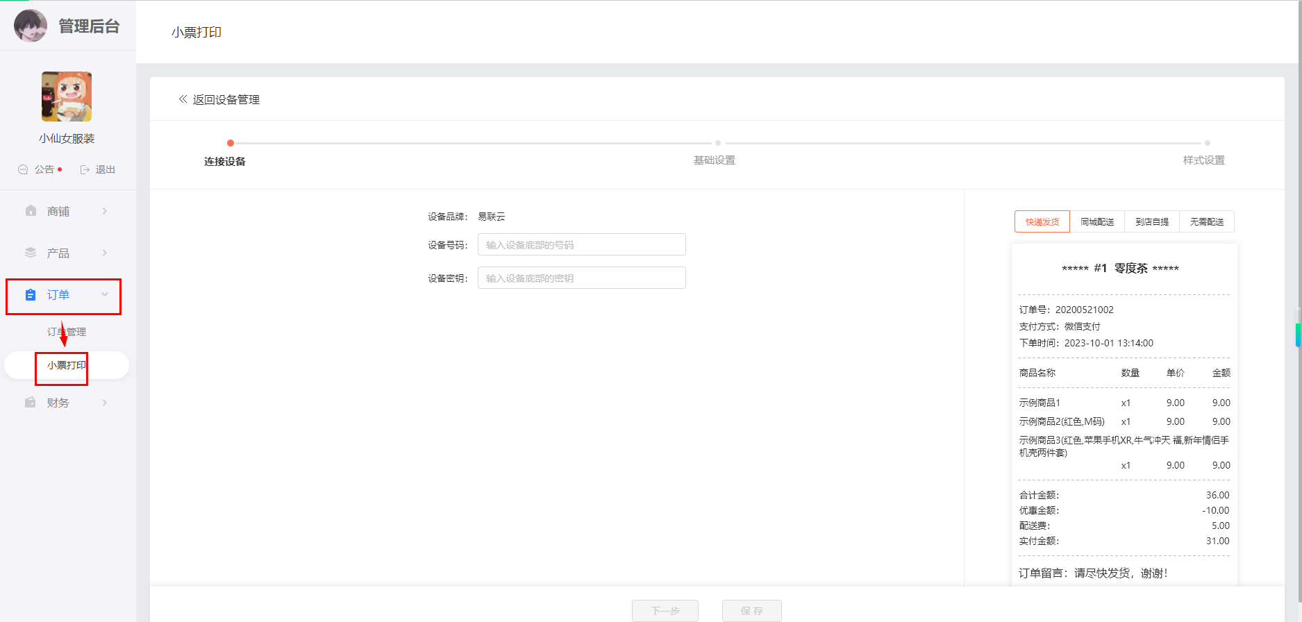Click the 商品名称 column header
The width and height of the screenshot is (1302, 622).
(1037, 373)
